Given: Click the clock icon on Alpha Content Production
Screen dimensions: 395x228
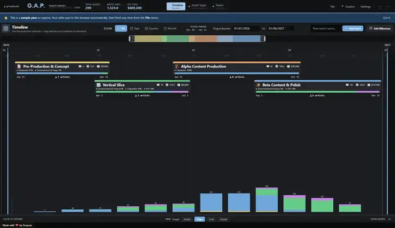Looking at the screenshot, I should click(x=276, y=66).
